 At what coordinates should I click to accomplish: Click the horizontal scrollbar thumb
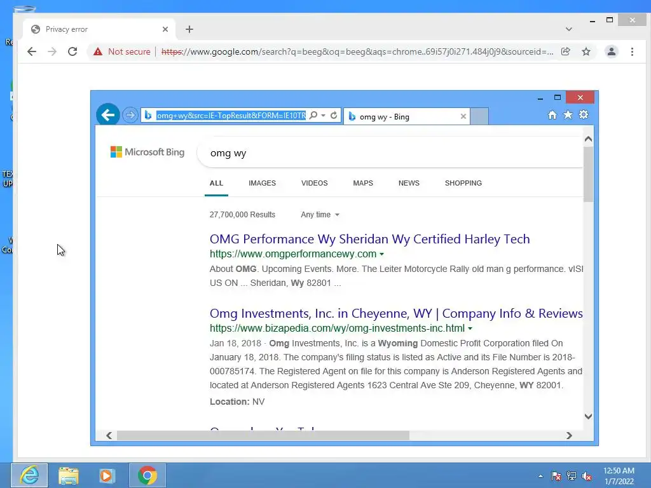(263, 435)
